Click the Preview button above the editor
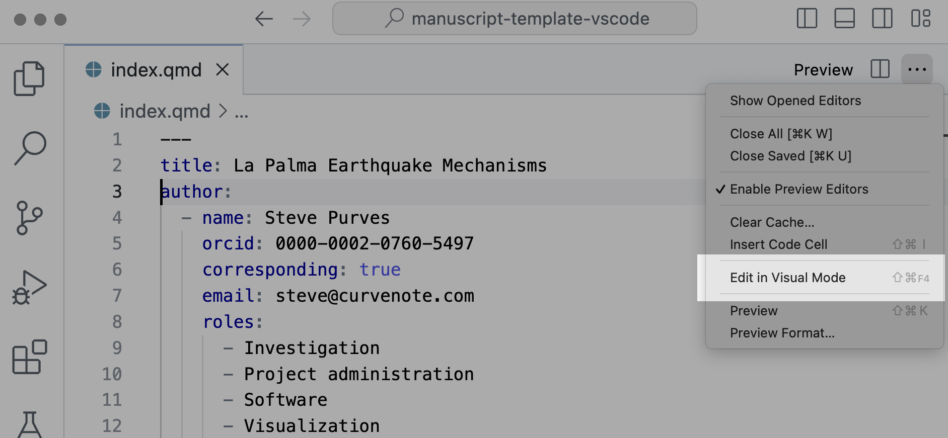 tap(823, 69)
